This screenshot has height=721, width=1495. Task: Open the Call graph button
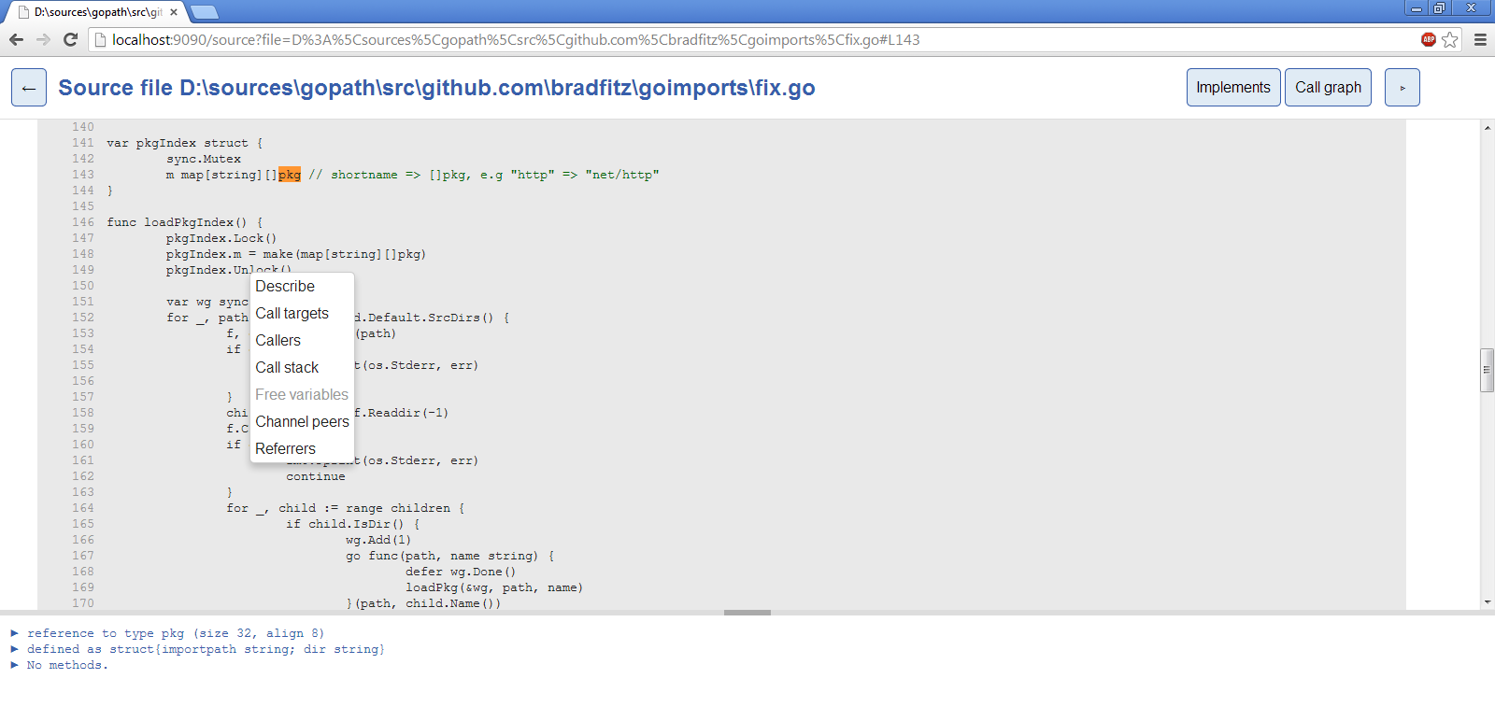coord(1328,88)
